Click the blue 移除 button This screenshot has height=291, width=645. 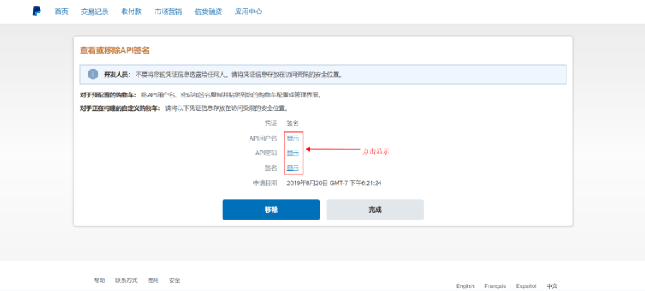pos(271,210)
